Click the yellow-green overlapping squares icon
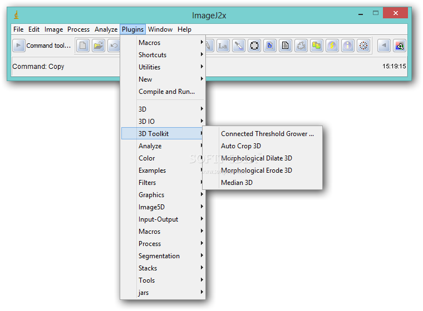 coord(317,46)
